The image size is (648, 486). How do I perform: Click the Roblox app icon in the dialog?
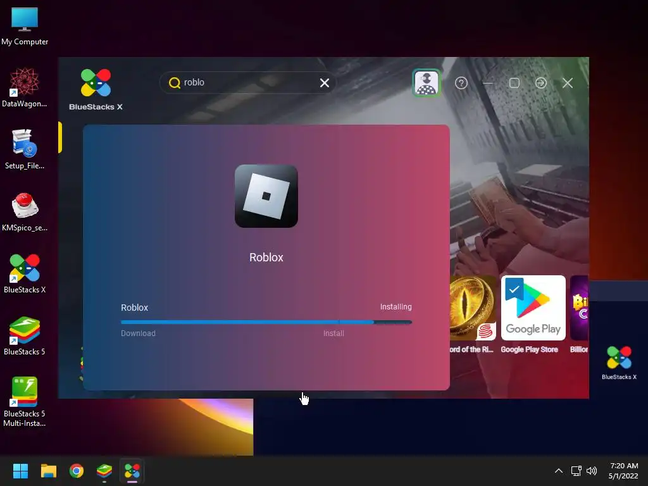pos(266,196)
